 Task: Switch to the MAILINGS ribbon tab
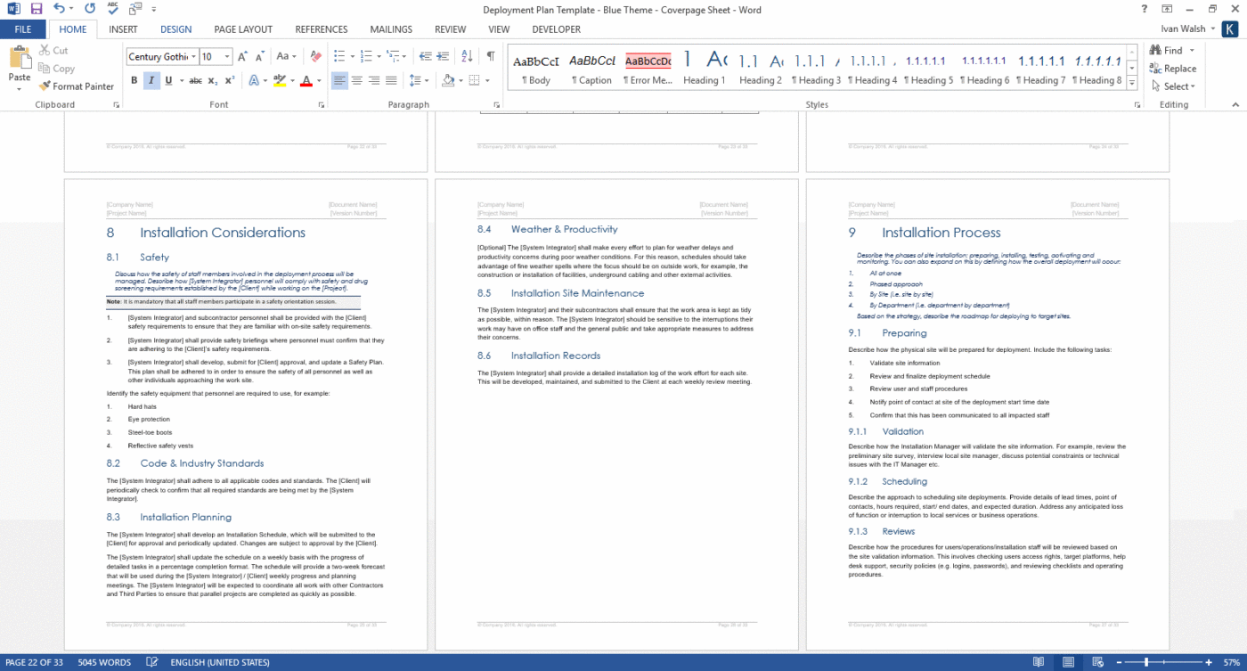tap(391, 29)
